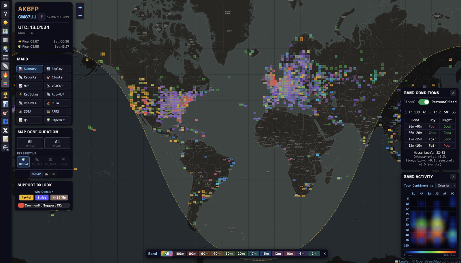Open the All MODE selector
461x263 pixels.
[x=57, y=143]
